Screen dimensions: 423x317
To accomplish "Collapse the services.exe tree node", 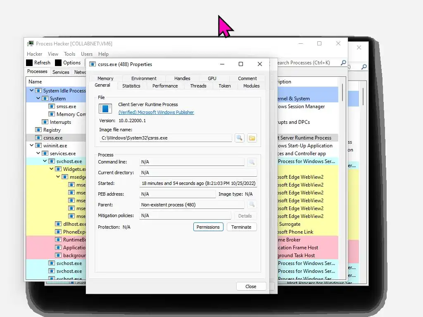I will [38, 154].
